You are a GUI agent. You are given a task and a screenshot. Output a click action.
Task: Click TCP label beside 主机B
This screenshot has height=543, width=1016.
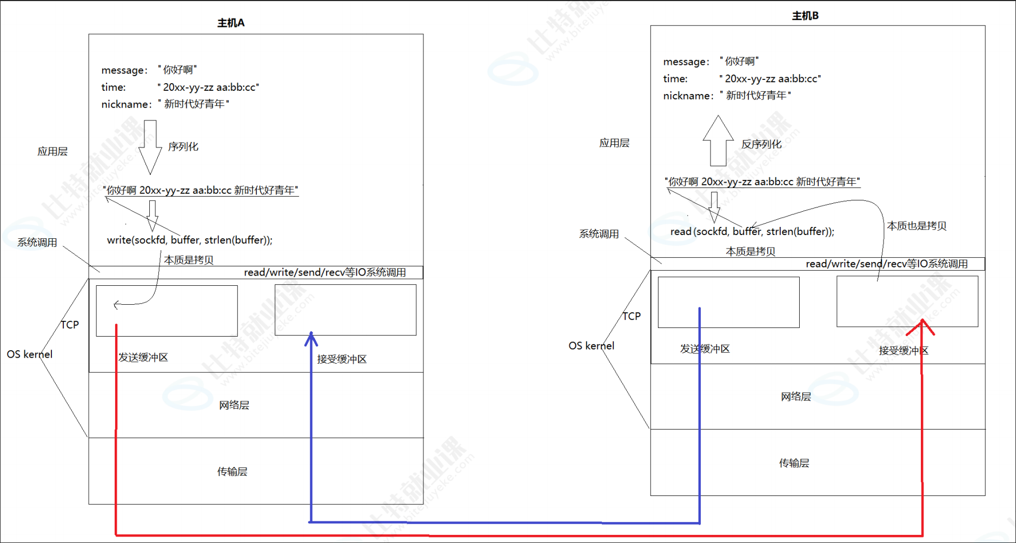[632, 316]
